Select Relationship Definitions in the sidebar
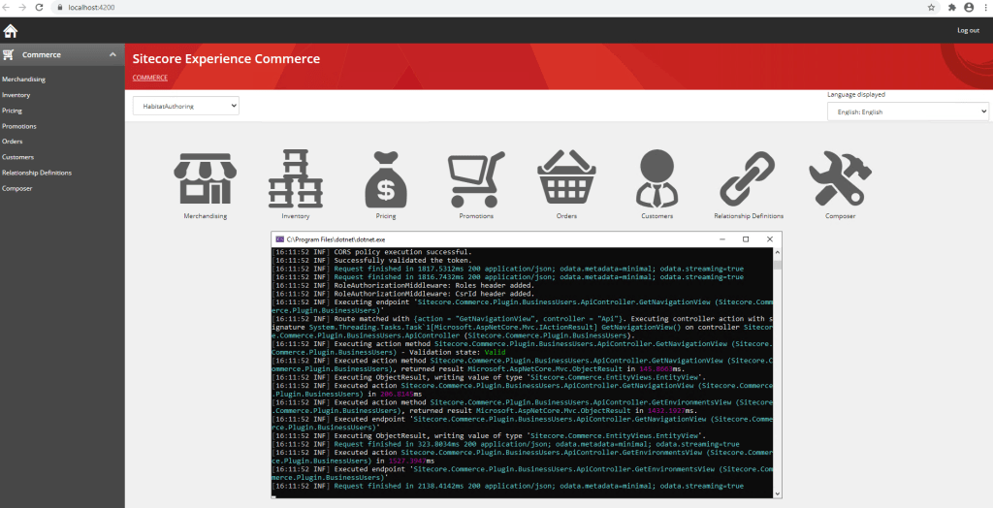Viewport: 993px width, 508px height. 37,173
